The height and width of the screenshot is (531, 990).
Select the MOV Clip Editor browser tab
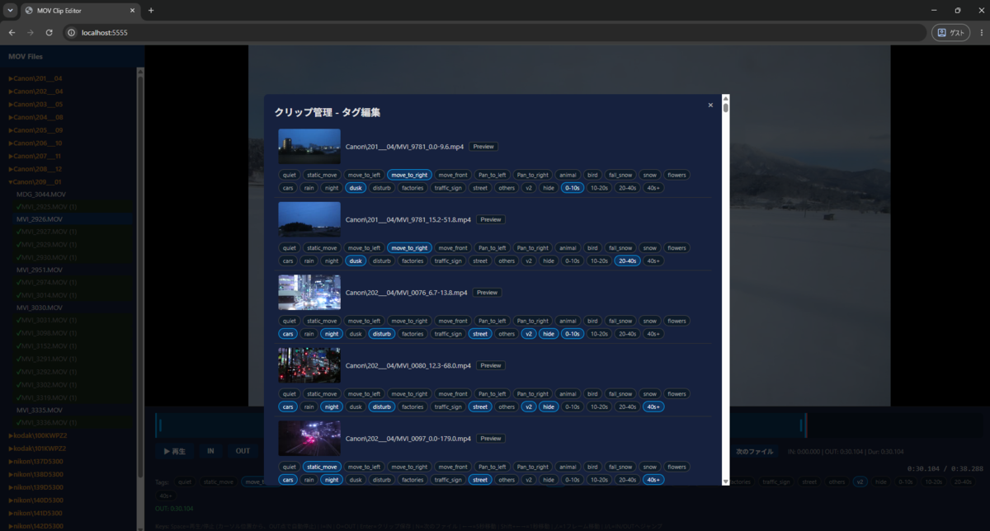[x=80, y=11]
